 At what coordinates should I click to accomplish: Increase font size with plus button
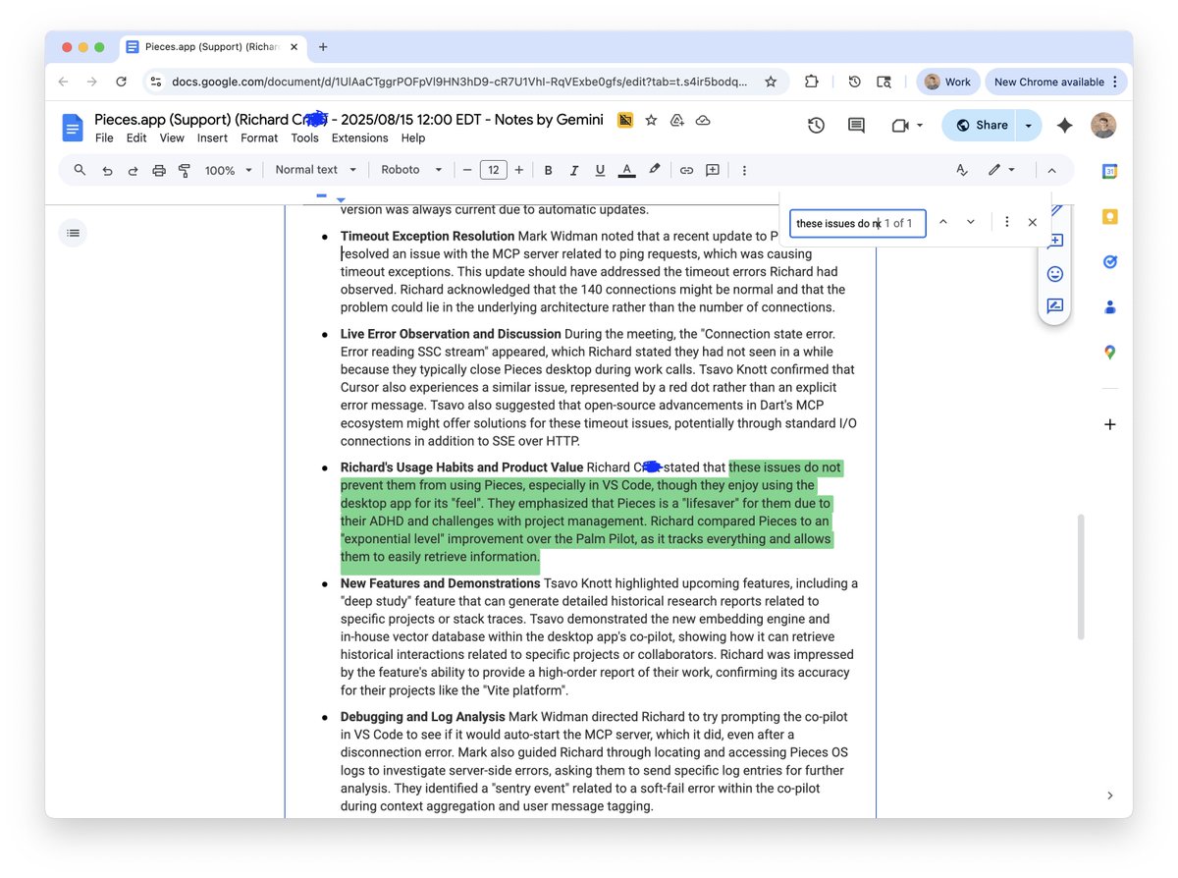(x=519, y=170)
